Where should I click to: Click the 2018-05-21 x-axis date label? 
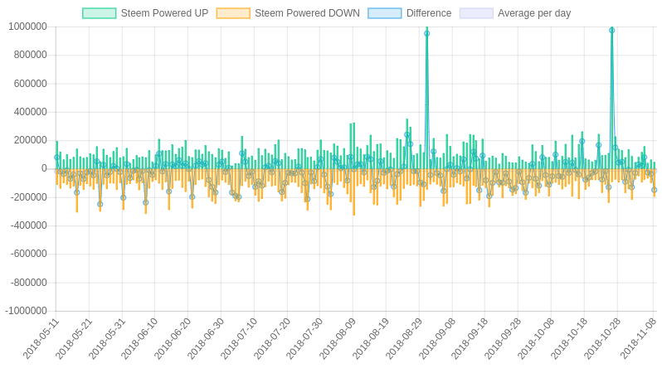[74, 339]
